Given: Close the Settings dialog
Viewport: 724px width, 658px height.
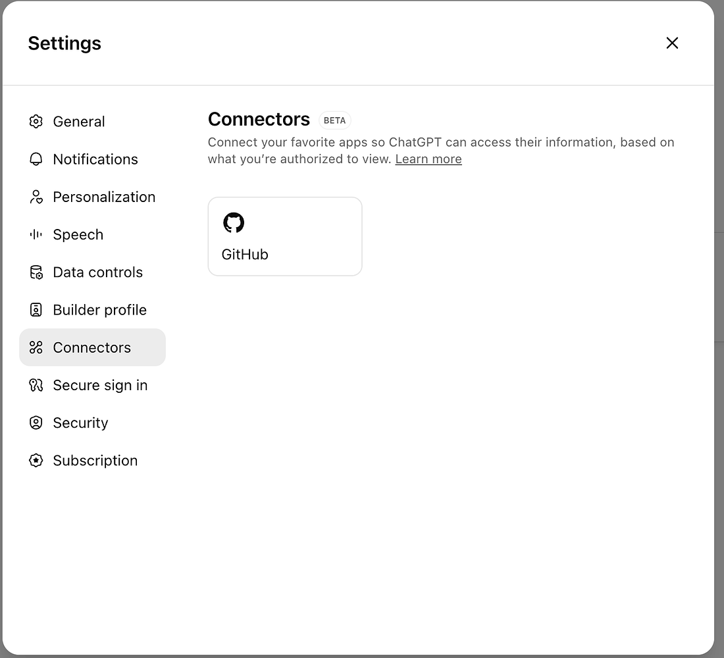Looking at the screenshot, I should pyautogui.click(x=672, y=43).
